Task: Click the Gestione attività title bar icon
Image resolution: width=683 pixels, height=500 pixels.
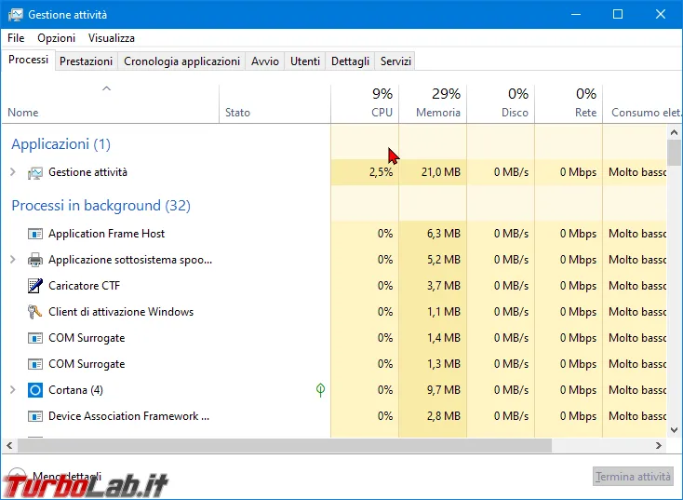Action: click(x=15, y=14)
